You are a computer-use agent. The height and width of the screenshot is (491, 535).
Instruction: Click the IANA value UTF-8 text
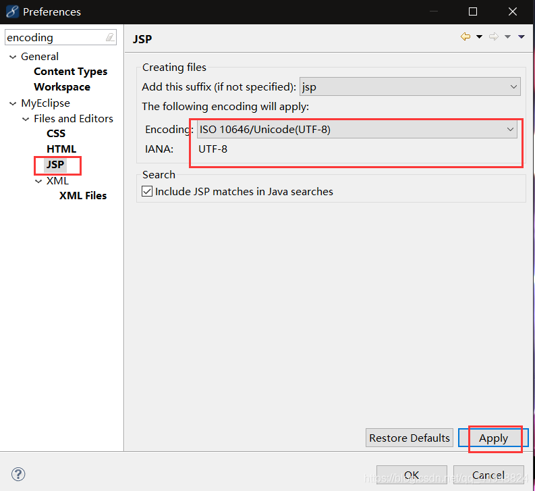coord(213,149)
